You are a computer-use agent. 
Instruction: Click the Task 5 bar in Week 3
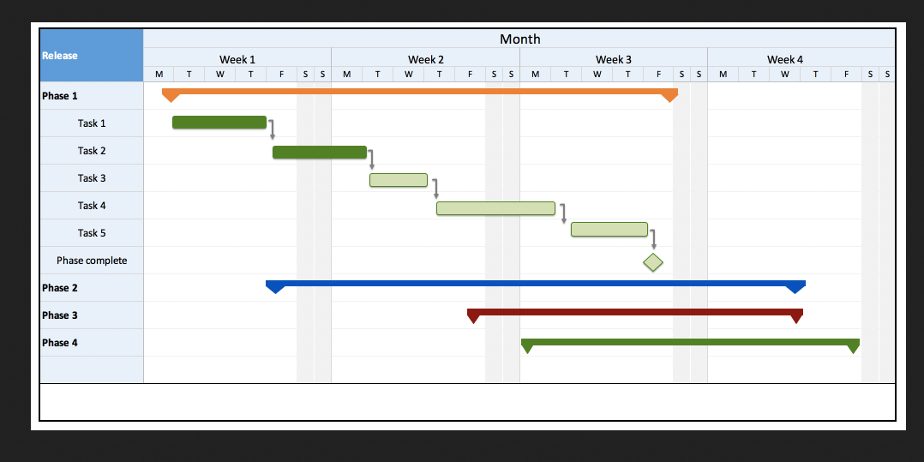[x=609, y=229]
